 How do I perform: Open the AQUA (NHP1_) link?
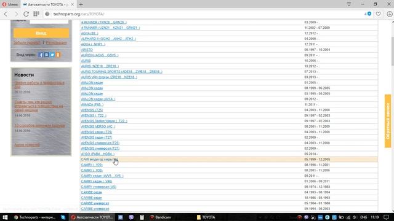click(93, 44)
